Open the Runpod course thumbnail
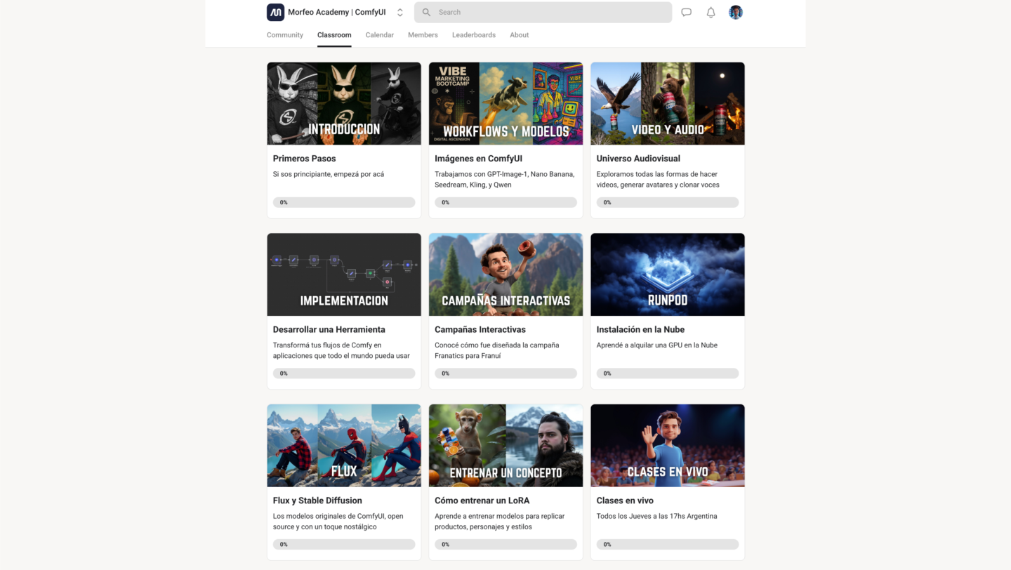Viewport: 1011px width, 570px height. (668, 274)
